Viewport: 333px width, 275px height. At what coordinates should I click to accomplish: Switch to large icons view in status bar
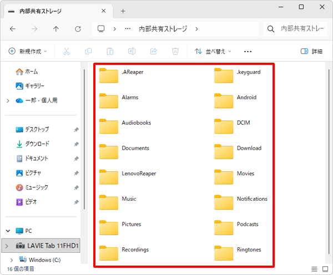click(x=325, y=269)
